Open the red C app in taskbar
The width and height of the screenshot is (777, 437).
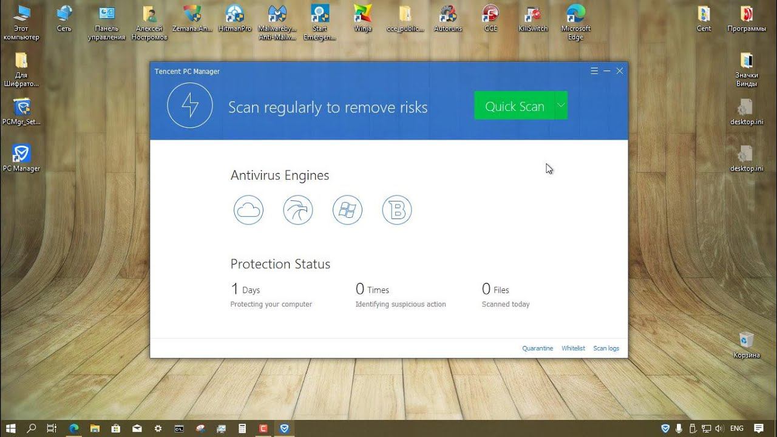263,428
